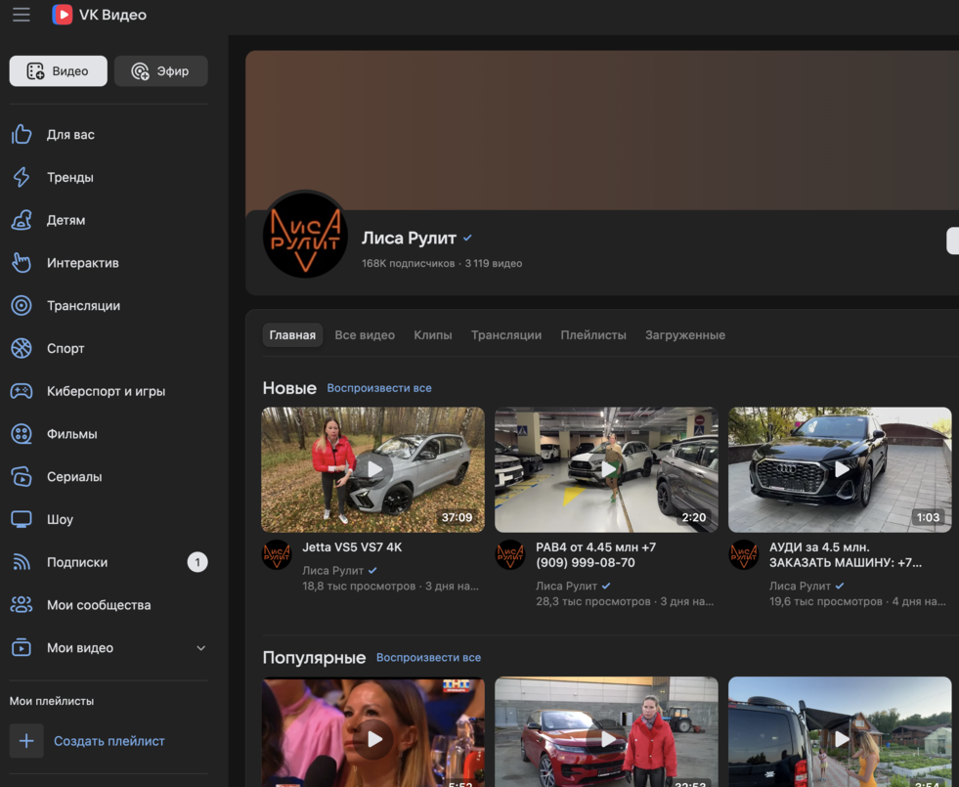Open the Детям rocking horse icon
The width and height of the screenshot is (959, 787).
[22, 220]
